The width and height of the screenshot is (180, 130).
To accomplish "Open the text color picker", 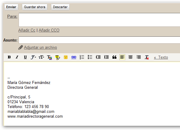I will point(49,57).
